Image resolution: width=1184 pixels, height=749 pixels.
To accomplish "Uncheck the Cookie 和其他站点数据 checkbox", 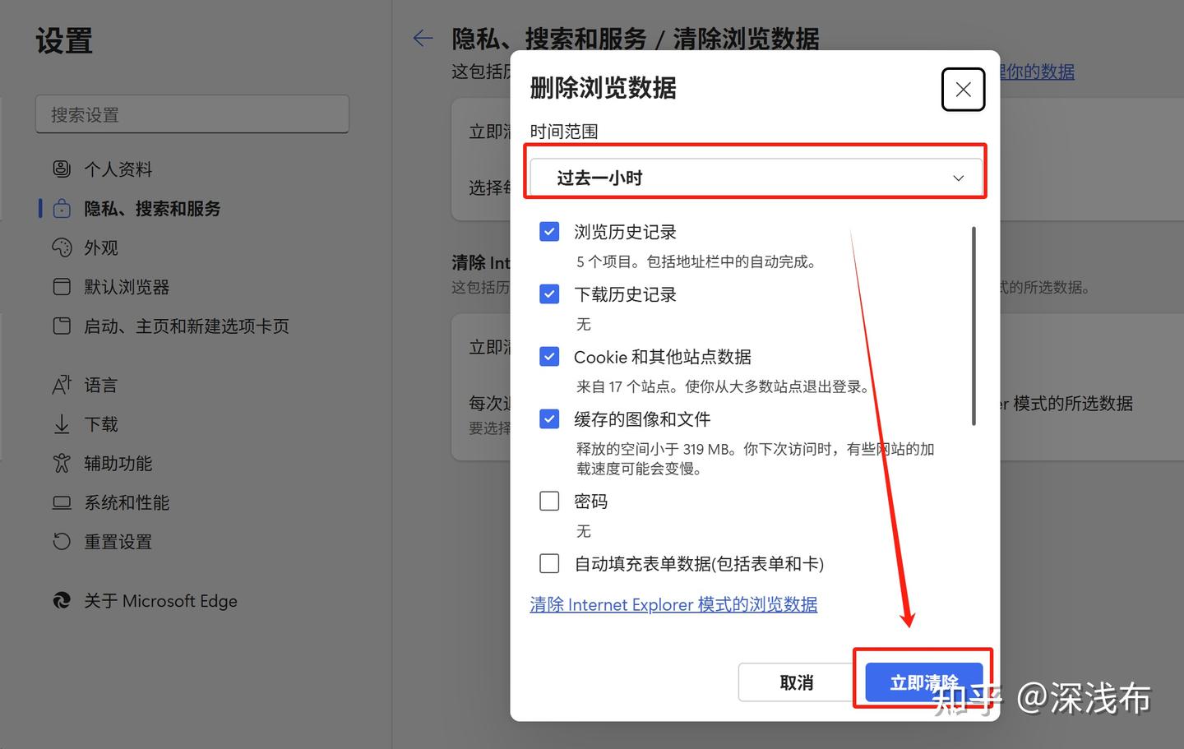I will pyautogui.click(x=549, y=356).
